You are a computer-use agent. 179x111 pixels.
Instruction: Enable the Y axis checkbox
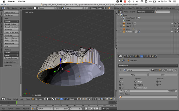120,85
